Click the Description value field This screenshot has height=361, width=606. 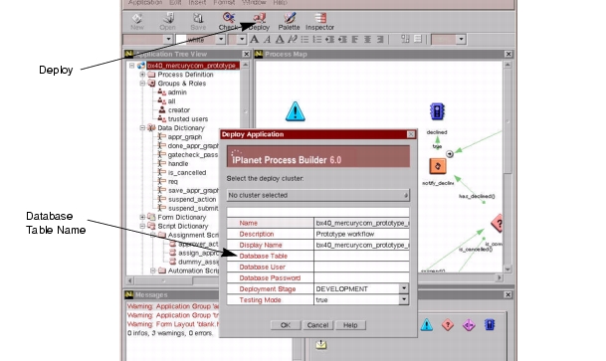(361, 234)
